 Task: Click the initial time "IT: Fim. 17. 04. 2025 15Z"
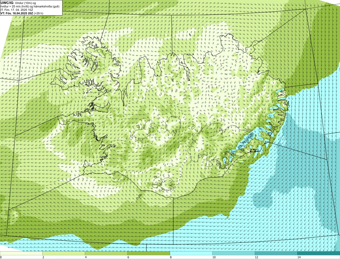[x=17, y=10]
